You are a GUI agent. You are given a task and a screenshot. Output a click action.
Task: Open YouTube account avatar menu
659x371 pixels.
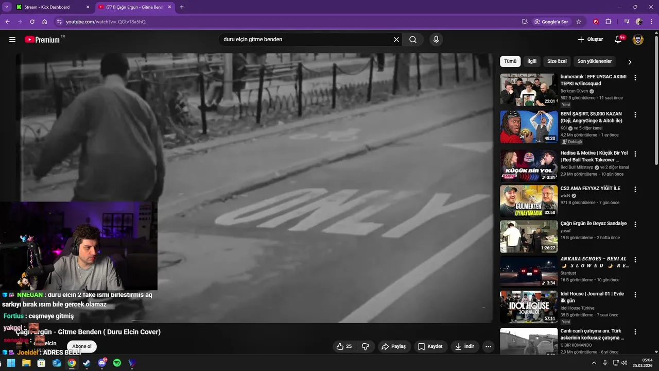coord(638,40)
